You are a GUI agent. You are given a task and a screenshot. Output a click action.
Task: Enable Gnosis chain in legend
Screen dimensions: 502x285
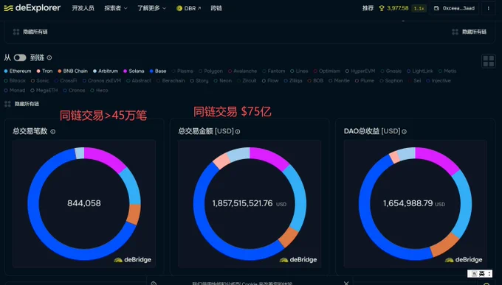pos(391,71)
